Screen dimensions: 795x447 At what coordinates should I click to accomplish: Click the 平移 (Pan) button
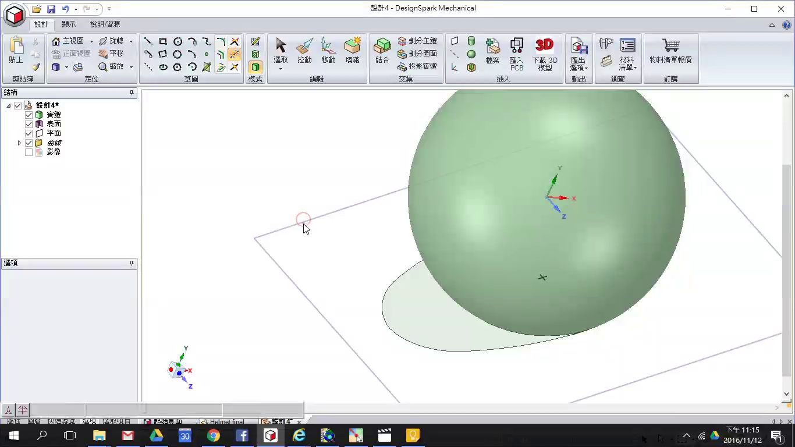[x=111, y=54]
